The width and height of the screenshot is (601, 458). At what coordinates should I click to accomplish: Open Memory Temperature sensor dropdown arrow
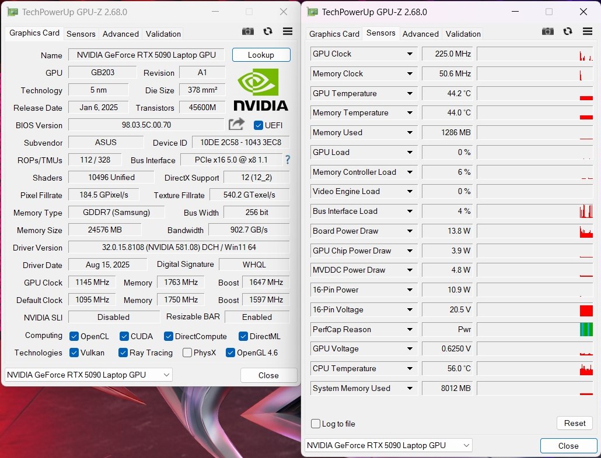pos(410,113)
